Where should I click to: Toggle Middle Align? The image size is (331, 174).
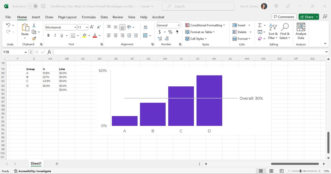tap(116, 27)
